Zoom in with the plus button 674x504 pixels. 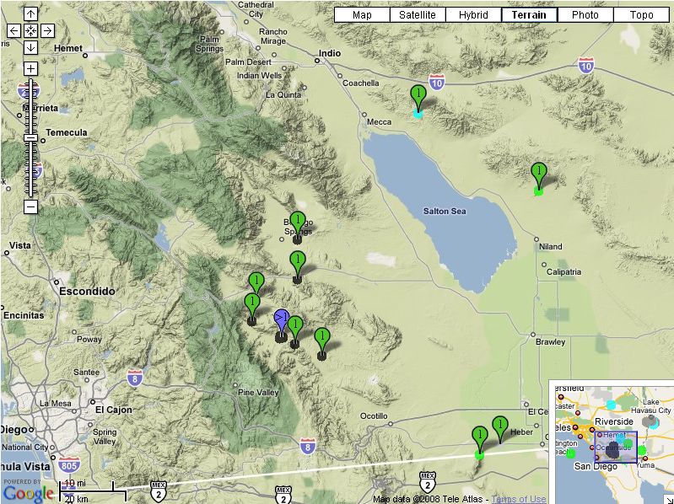[30, 68]
